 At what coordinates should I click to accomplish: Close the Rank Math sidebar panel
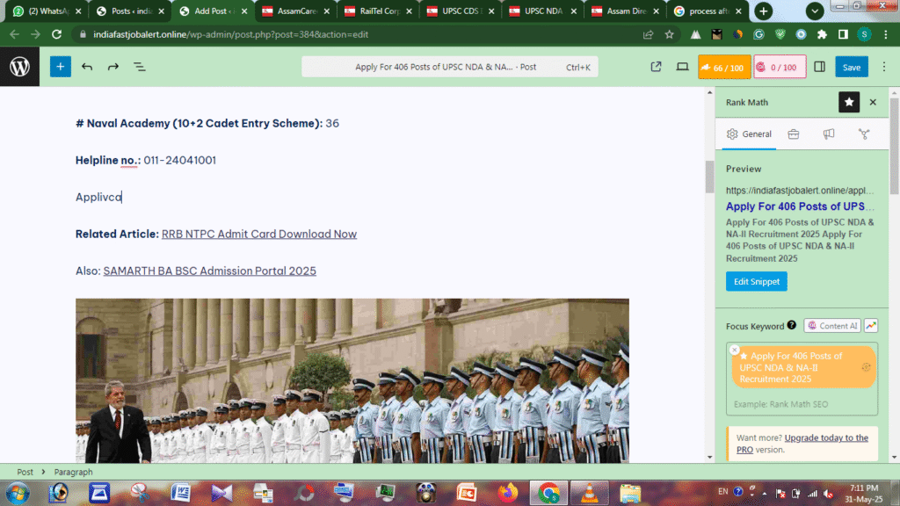tap(873, 102)
